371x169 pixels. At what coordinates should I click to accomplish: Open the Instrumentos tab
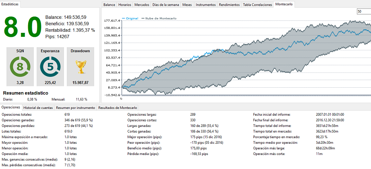click(x=205, y=5)
